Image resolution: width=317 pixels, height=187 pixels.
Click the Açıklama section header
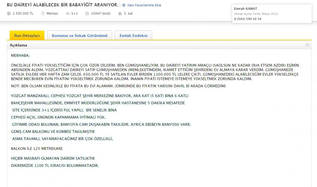point(18,45)
